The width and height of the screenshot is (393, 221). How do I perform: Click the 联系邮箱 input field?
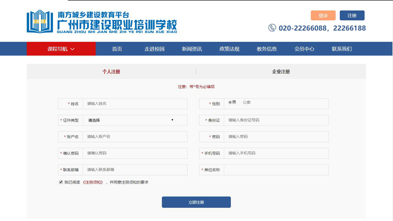[134, 170]
